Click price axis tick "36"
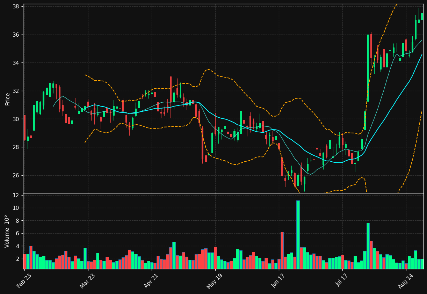Image resolution: width=427 pixels, height=294 pixels. pos(16,35)
